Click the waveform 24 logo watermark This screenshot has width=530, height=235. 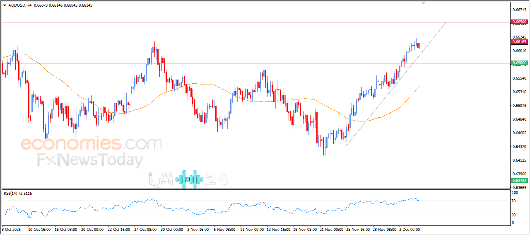188,179
